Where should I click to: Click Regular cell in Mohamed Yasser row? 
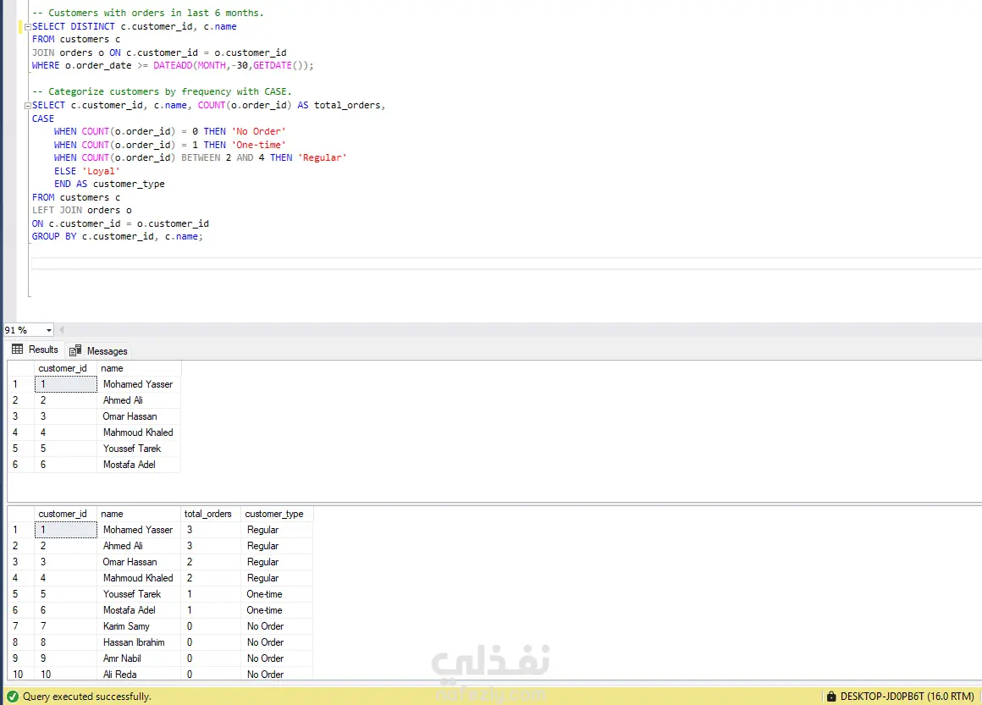[276, 530]
